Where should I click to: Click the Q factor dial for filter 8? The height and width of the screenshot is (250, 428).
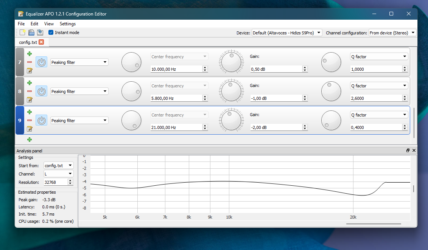click(x=331, y=91)
